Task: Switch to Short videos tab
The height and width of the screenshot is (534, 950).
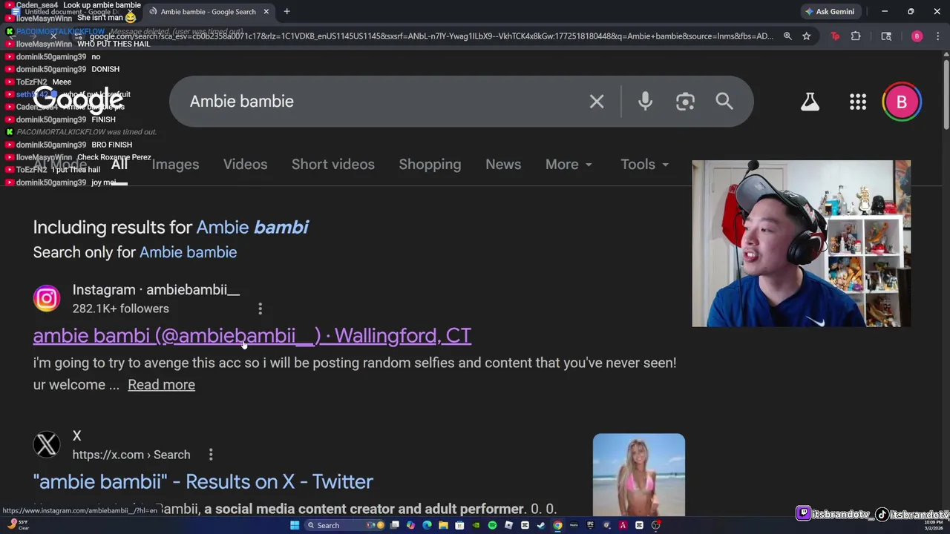Action: [x=332, y=165]
